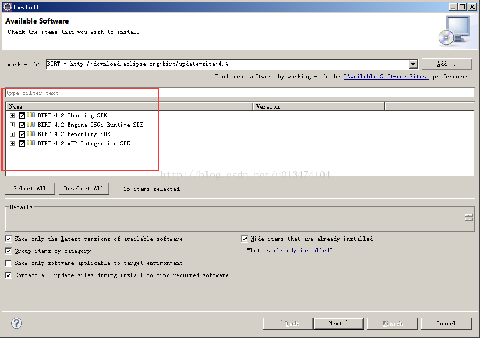
Task: Click the Add... button
Action: tap(446, 64)
